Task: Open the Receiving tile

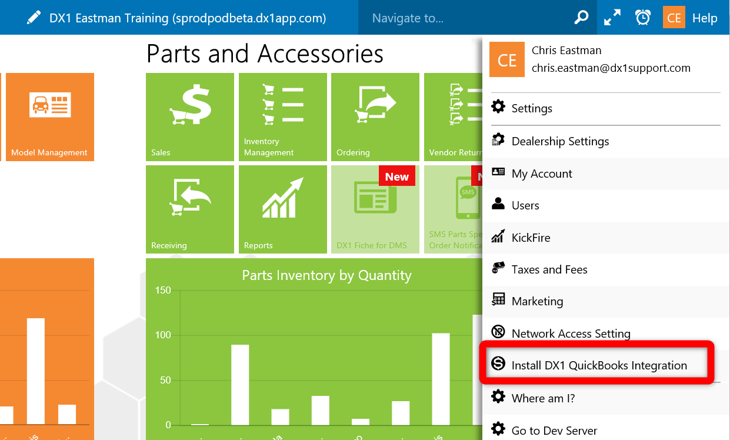Action: (x=189, y=209)
